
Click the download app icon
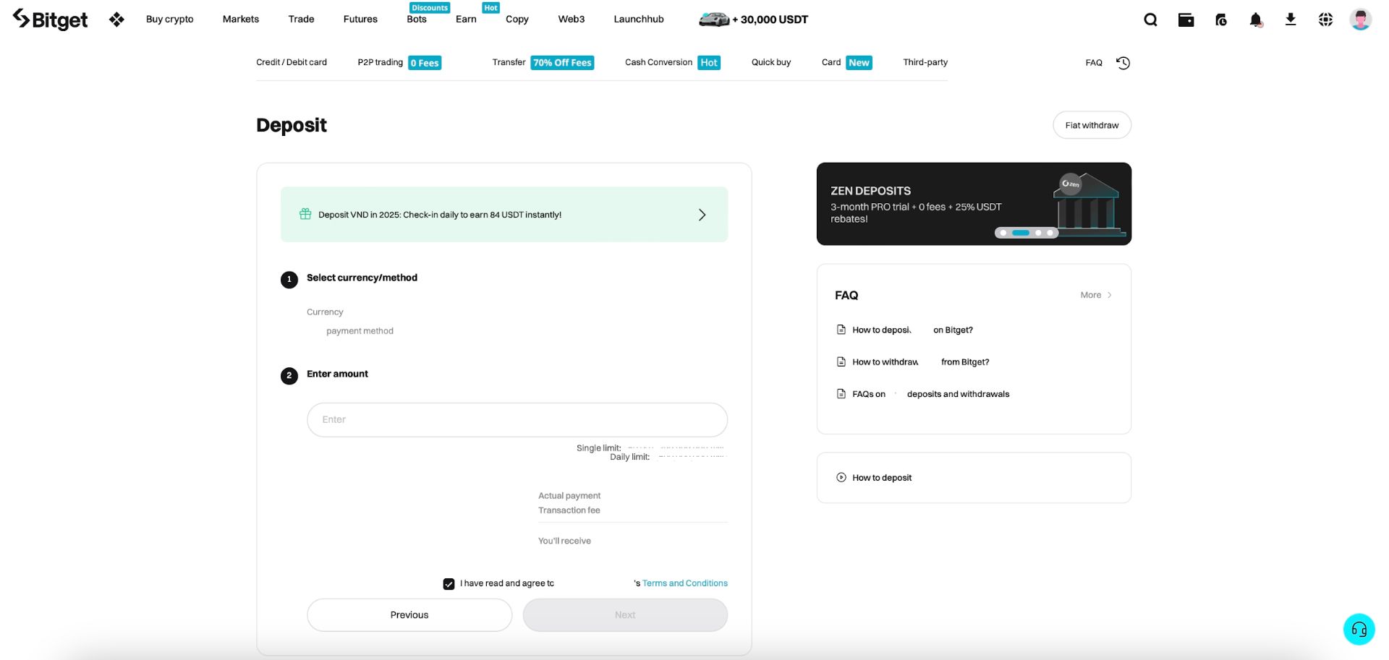pos(1291,20)
